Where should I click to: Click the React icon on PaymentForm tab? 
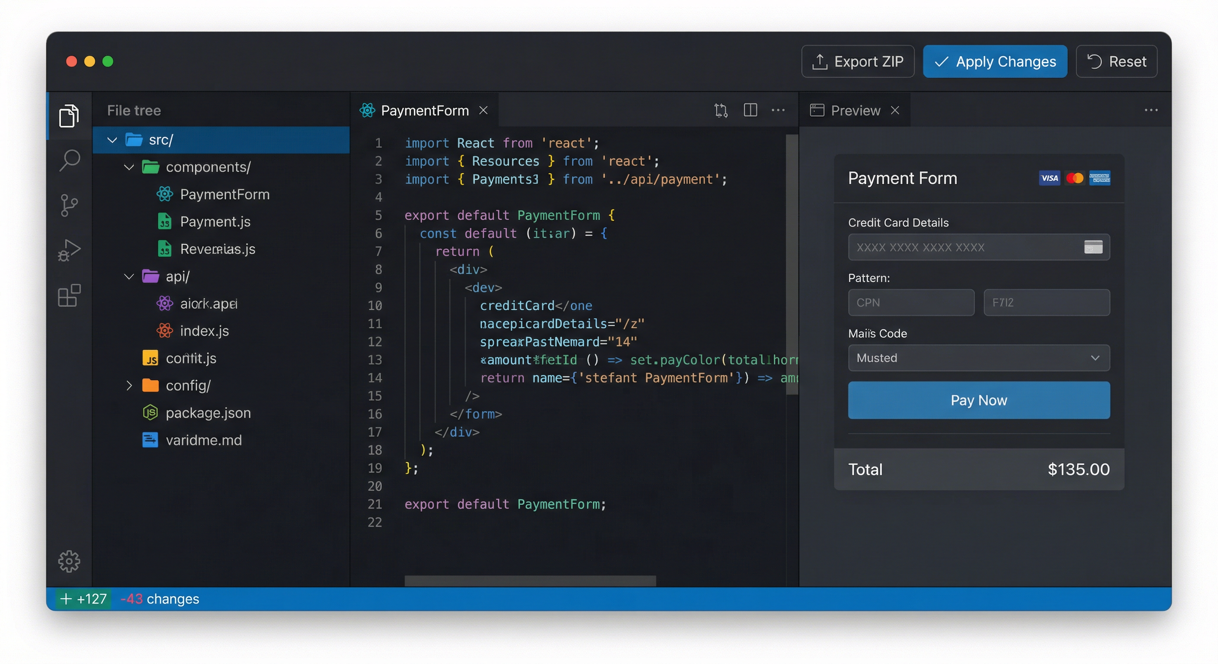[x=368, y=110]
